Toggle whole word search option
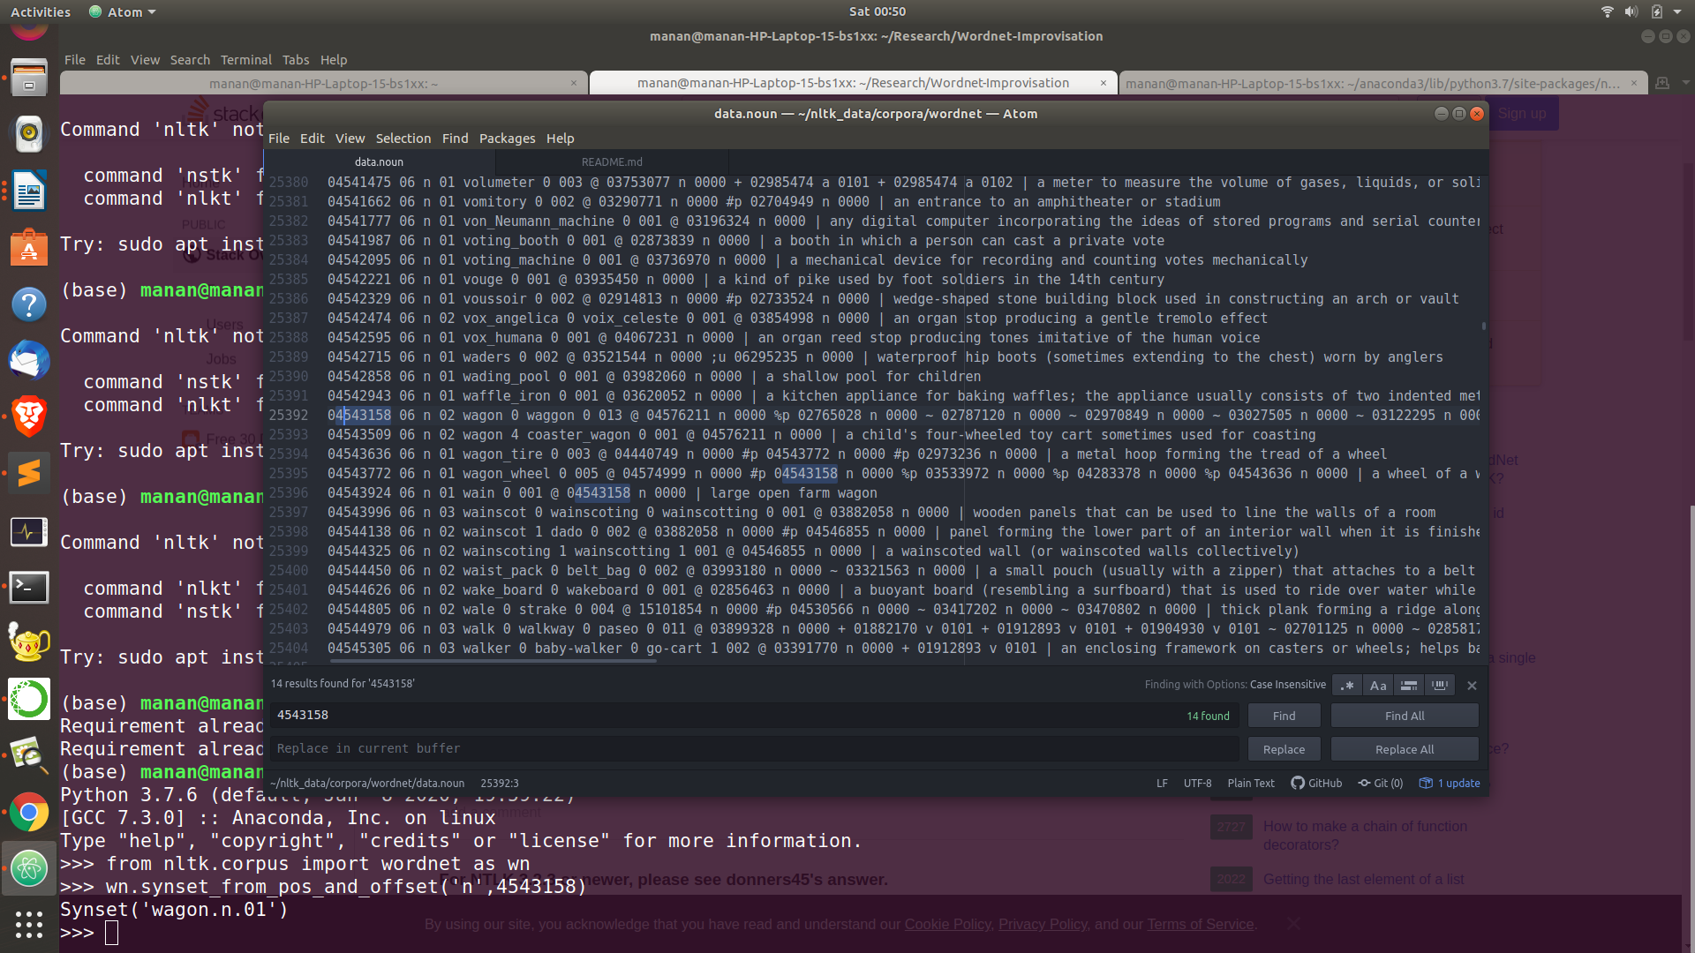This screenshot has height=953, width=1695. pos(1440,686)
